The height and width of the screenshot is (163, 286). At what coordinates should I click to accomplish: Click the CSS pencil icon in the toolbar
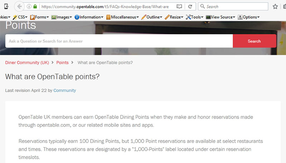(x=15, y=17)
